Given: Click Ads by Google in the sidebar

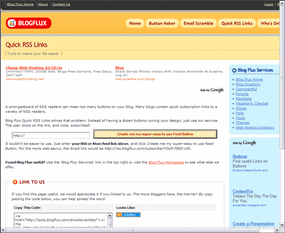Looking at the screenshot, I should pyautogui.click(x=245, y=143).
